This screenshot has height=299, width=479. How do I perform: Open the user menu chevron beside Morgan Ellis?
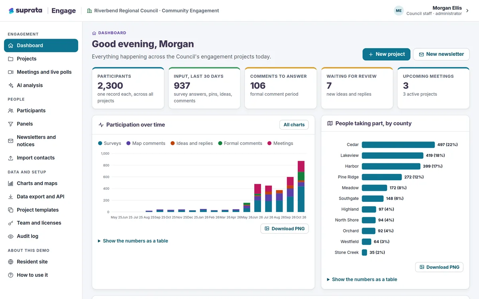point(467,11)
